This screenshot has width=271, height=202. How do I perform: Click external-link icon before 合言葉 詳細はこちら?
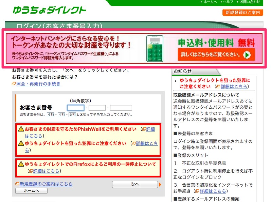197,191
